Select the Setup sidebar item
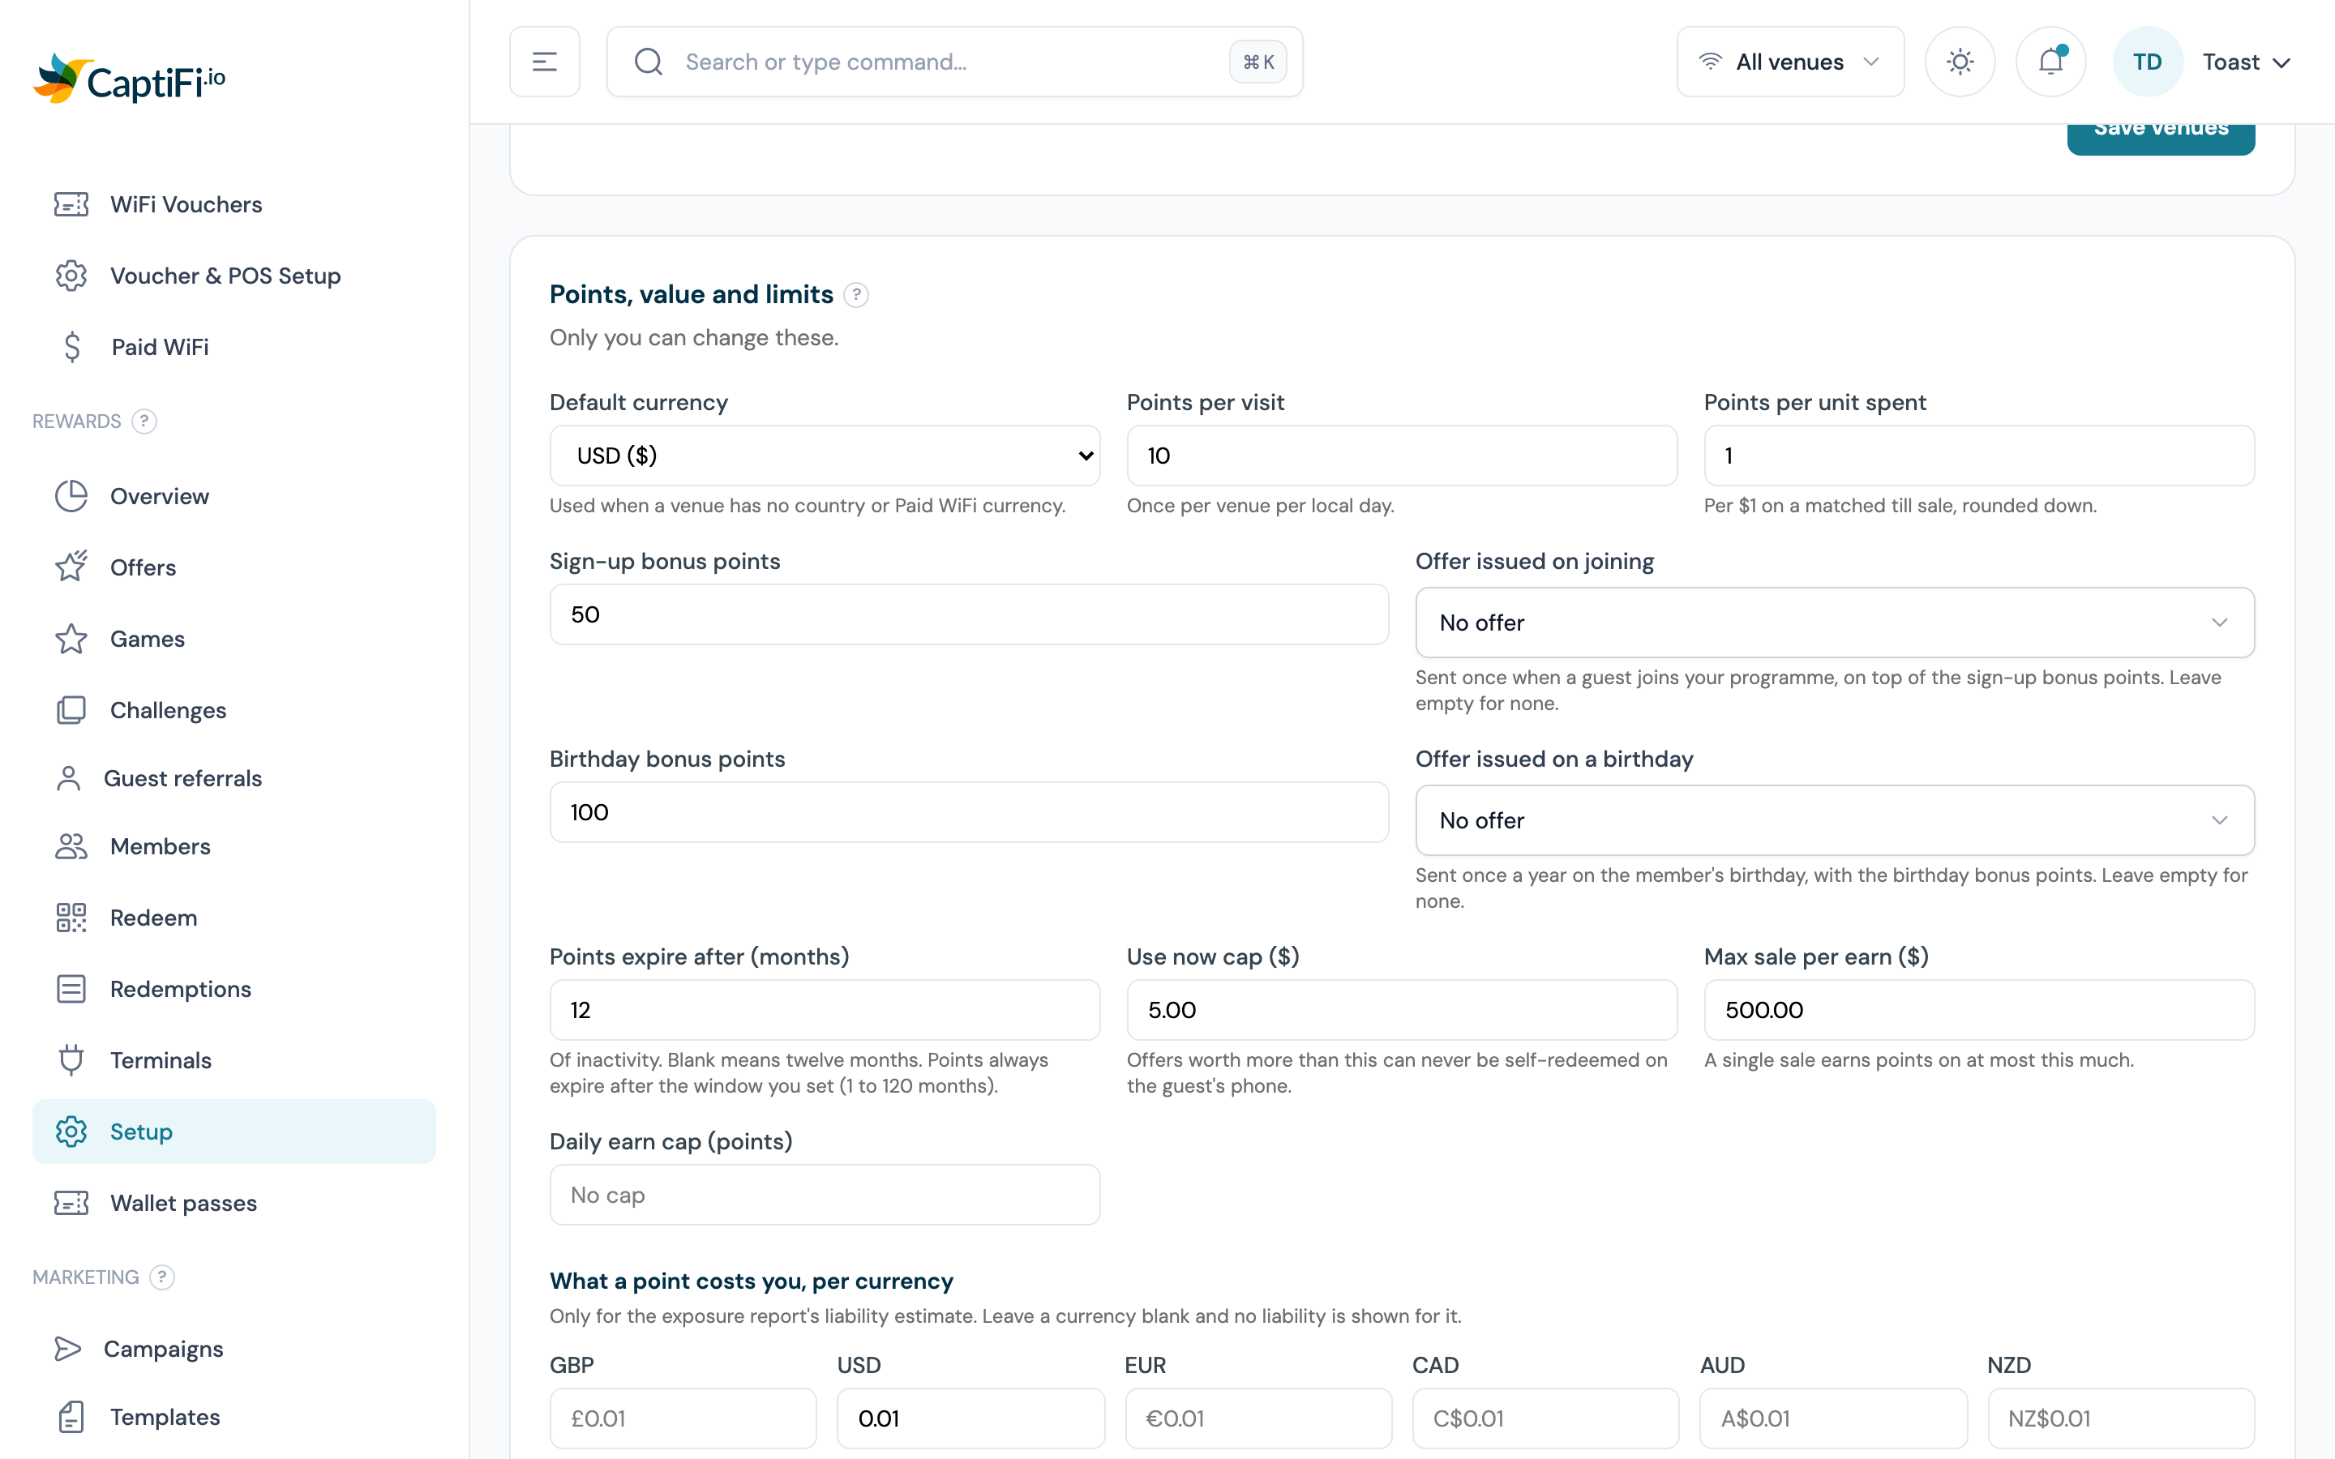The width and height of the screenshot is (2335, 1459). pos(233,1132)
